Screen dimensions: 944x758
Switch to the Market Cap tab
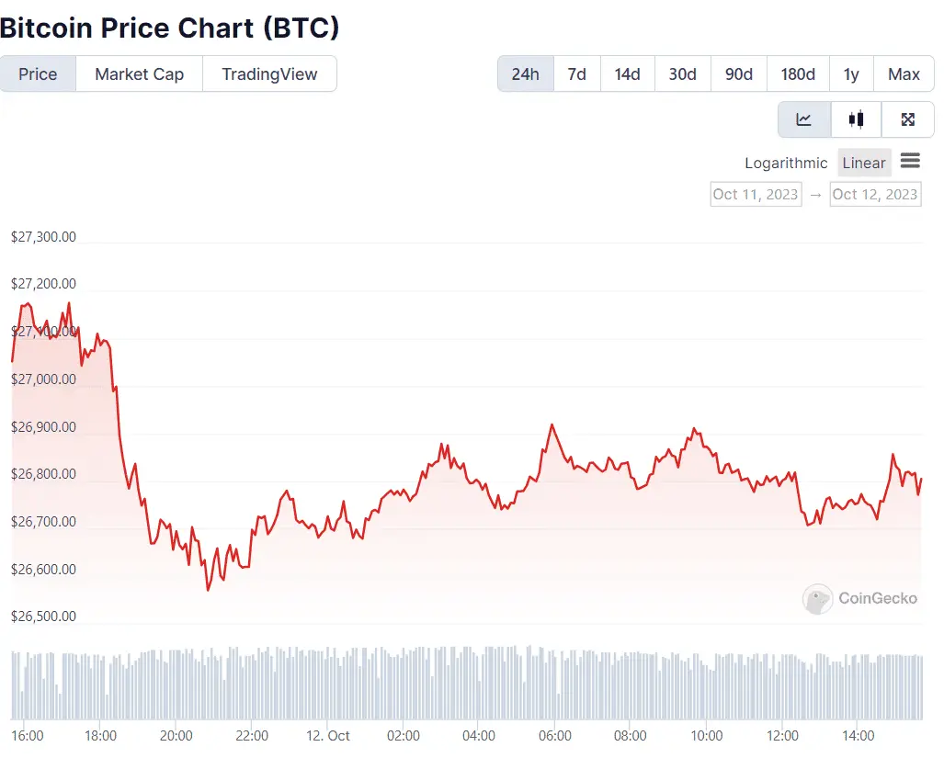pos(139,74)
